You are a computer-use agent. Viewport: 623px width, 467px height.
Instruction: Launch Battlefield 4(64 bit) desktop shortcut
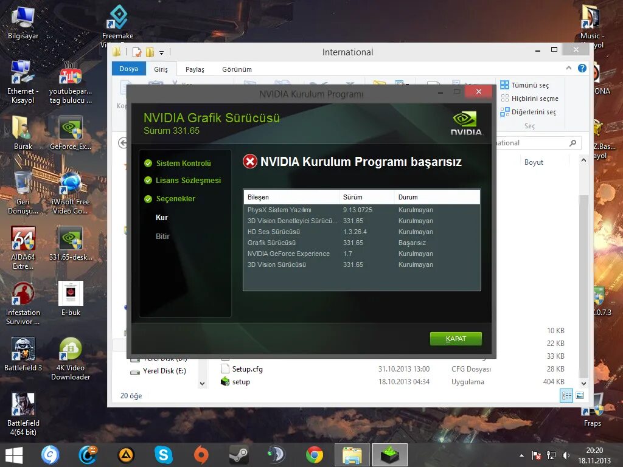23,414
